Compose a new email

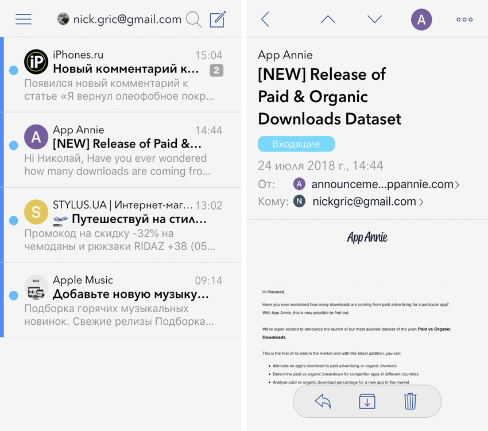click(x=218, y=20)
